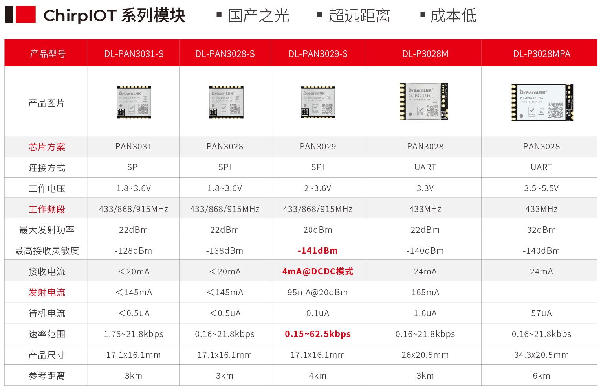
Task: Click the red 发射电流 row label
Action: tap(47, 293)
